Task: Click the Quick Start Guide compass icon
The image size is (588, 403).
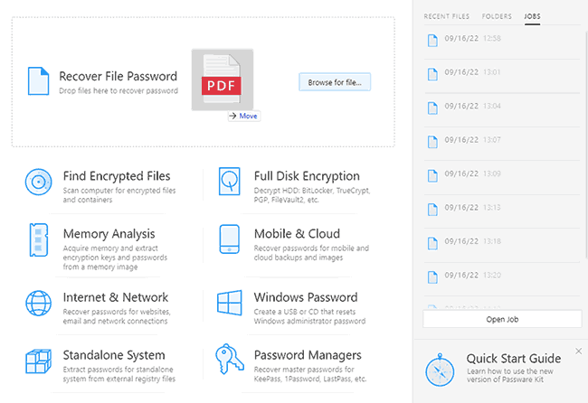Action: [x=440, y=370]
